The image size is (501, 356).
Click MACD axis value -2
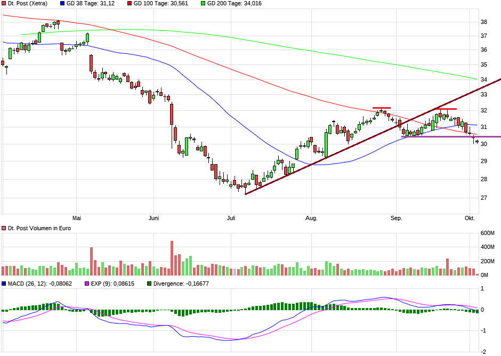(483, 352)
